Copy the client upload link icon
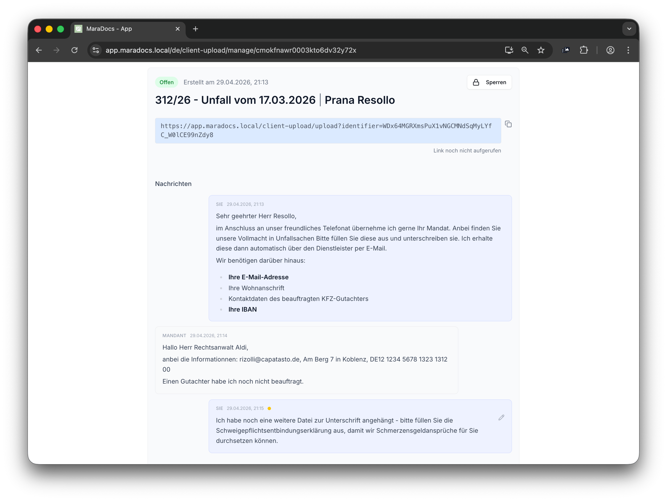This screenshot has width=667, height=501. [x=508, y=124]
